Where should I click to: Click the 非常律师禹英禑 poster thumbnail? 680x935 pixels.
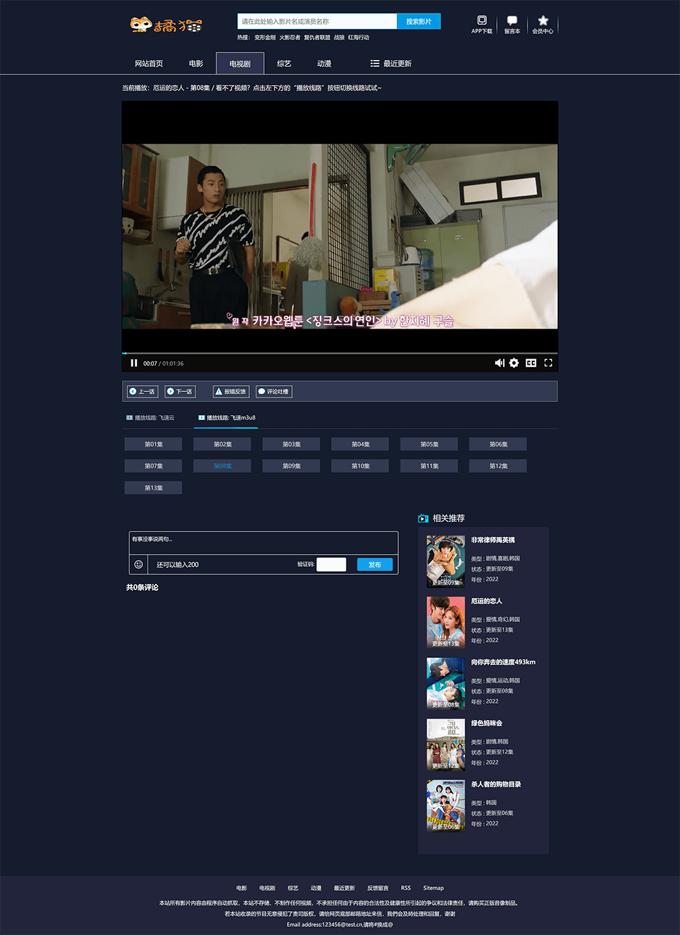click(445, 561)
